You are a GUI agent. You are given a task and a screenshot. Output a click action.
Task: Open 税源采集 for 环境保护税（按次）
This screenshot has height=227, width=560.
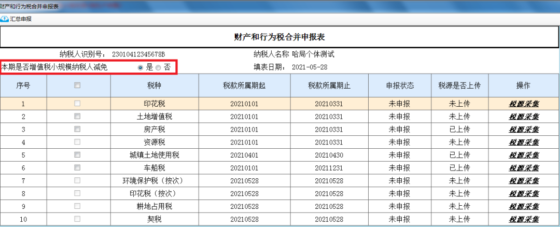point(524,181)
